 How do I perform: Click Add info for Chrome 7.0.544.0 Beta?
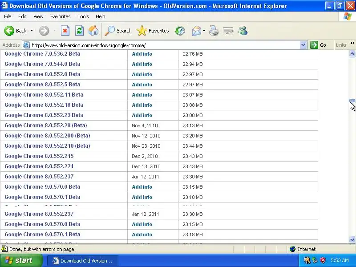(142, 64)
